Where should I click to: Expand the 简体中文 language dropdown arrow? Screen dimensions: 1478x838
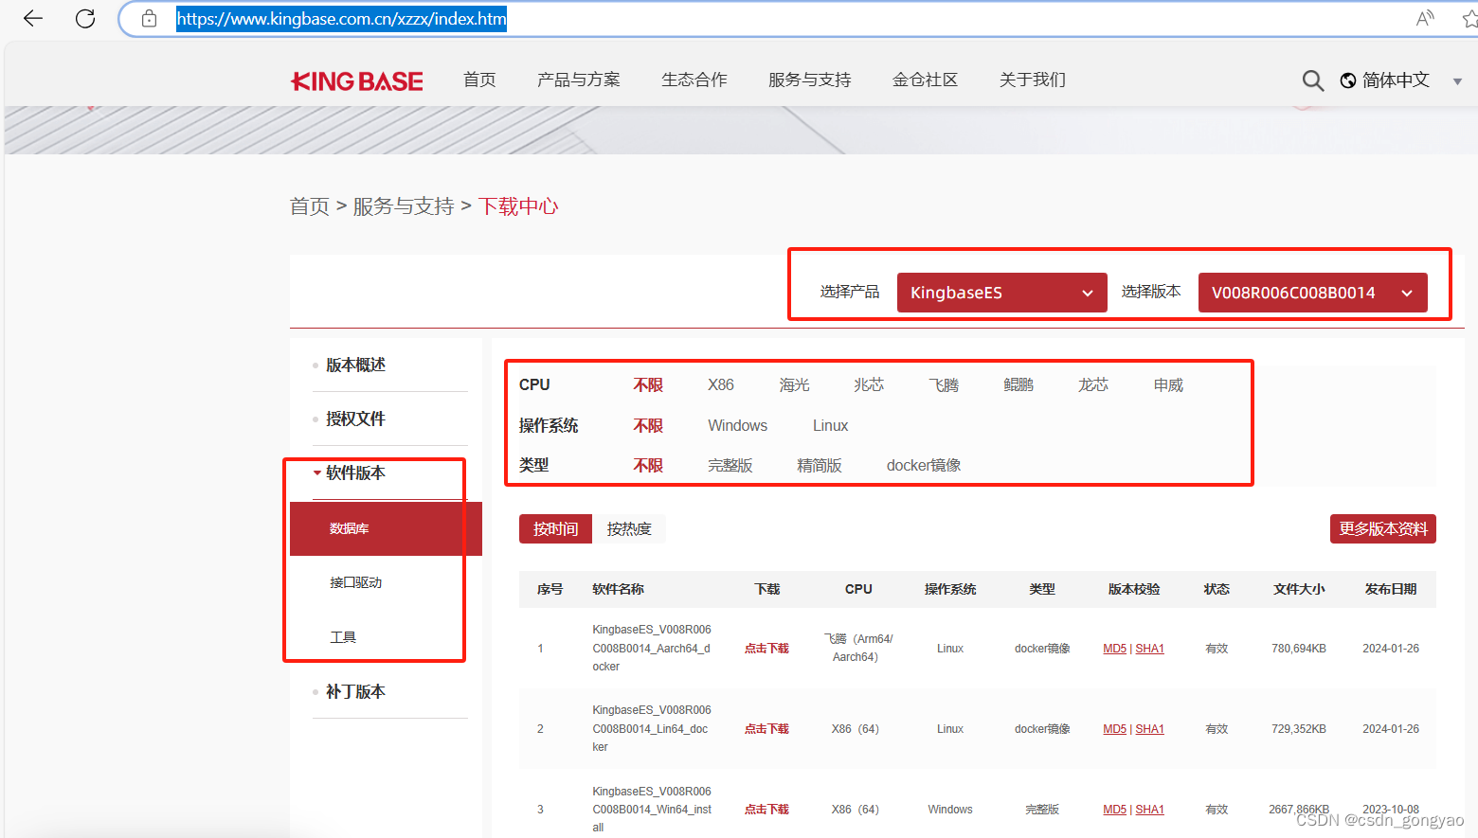(x=1457, y=81)
